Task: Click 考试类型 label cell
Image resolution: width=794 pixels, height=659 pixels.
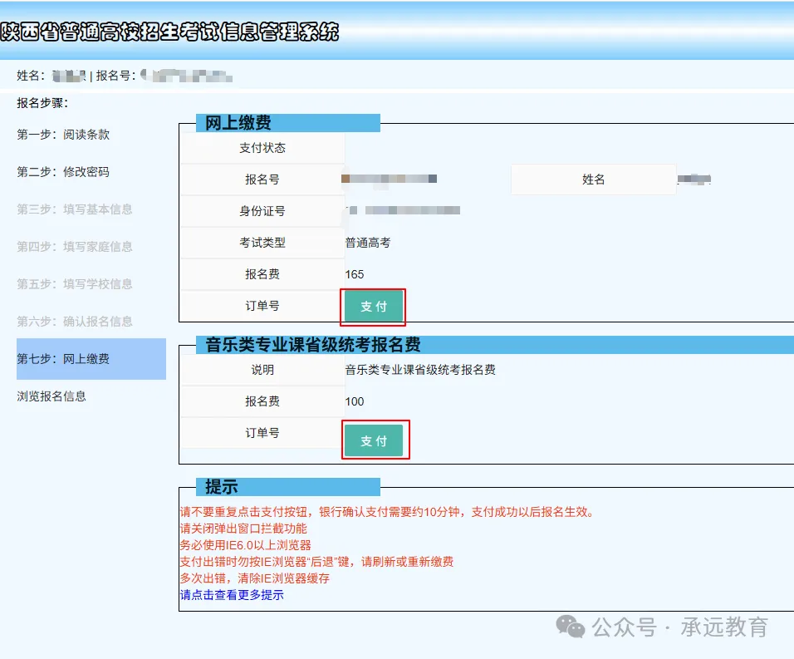Action: coord(262,243)
